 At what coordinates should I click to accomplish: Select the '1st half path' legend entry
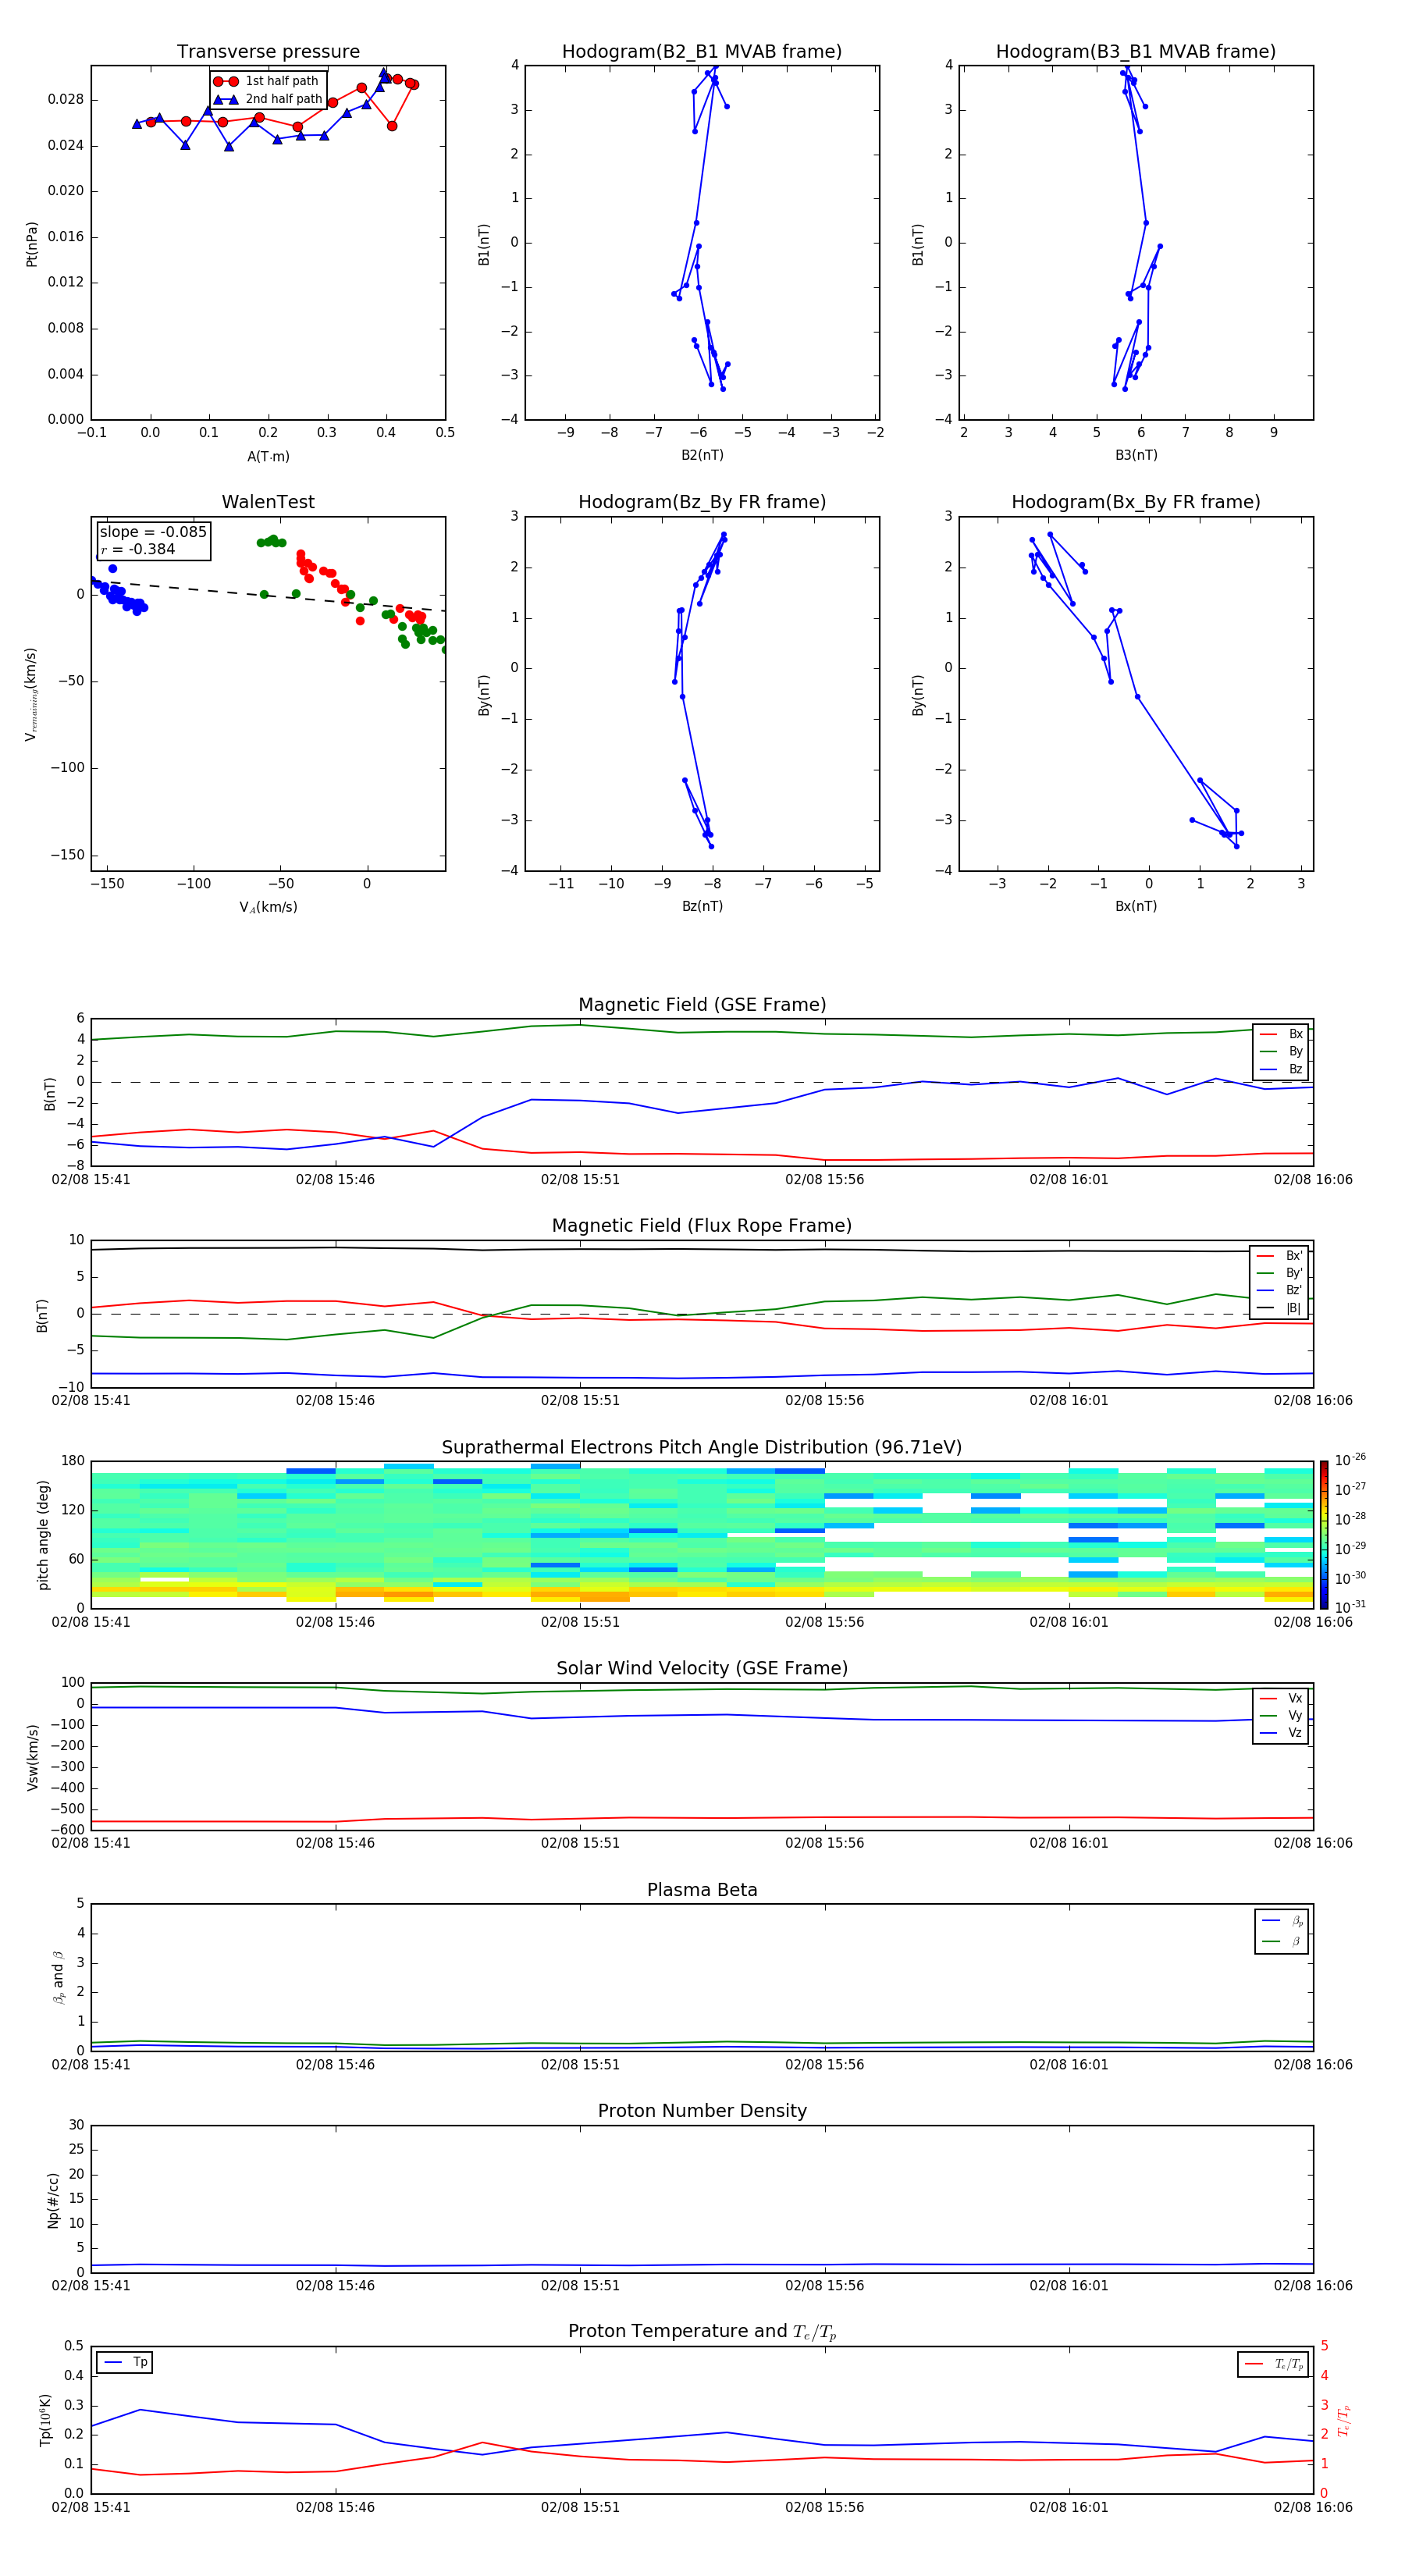click(266, 81)
